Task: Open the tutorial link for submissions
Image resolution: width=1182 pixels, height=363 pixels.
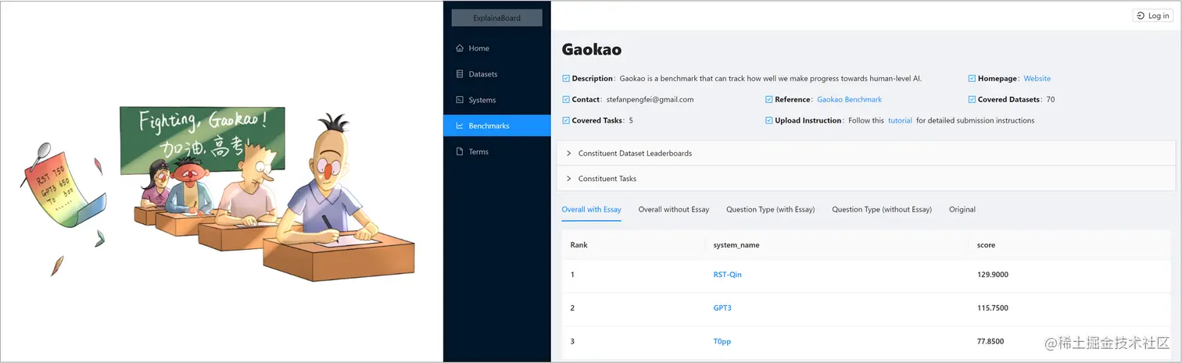Action: [900, 121]
